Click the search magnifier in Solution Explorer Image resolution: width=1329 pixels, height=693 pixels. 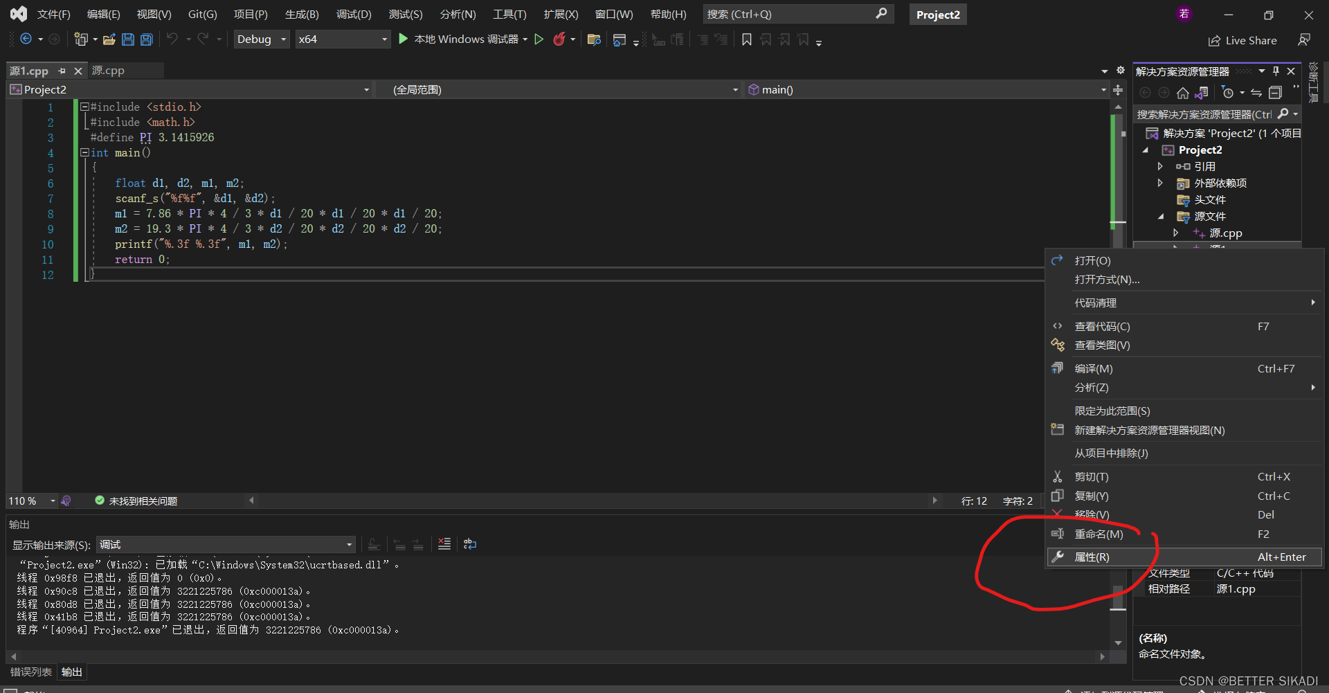(x=1283, y=114)
